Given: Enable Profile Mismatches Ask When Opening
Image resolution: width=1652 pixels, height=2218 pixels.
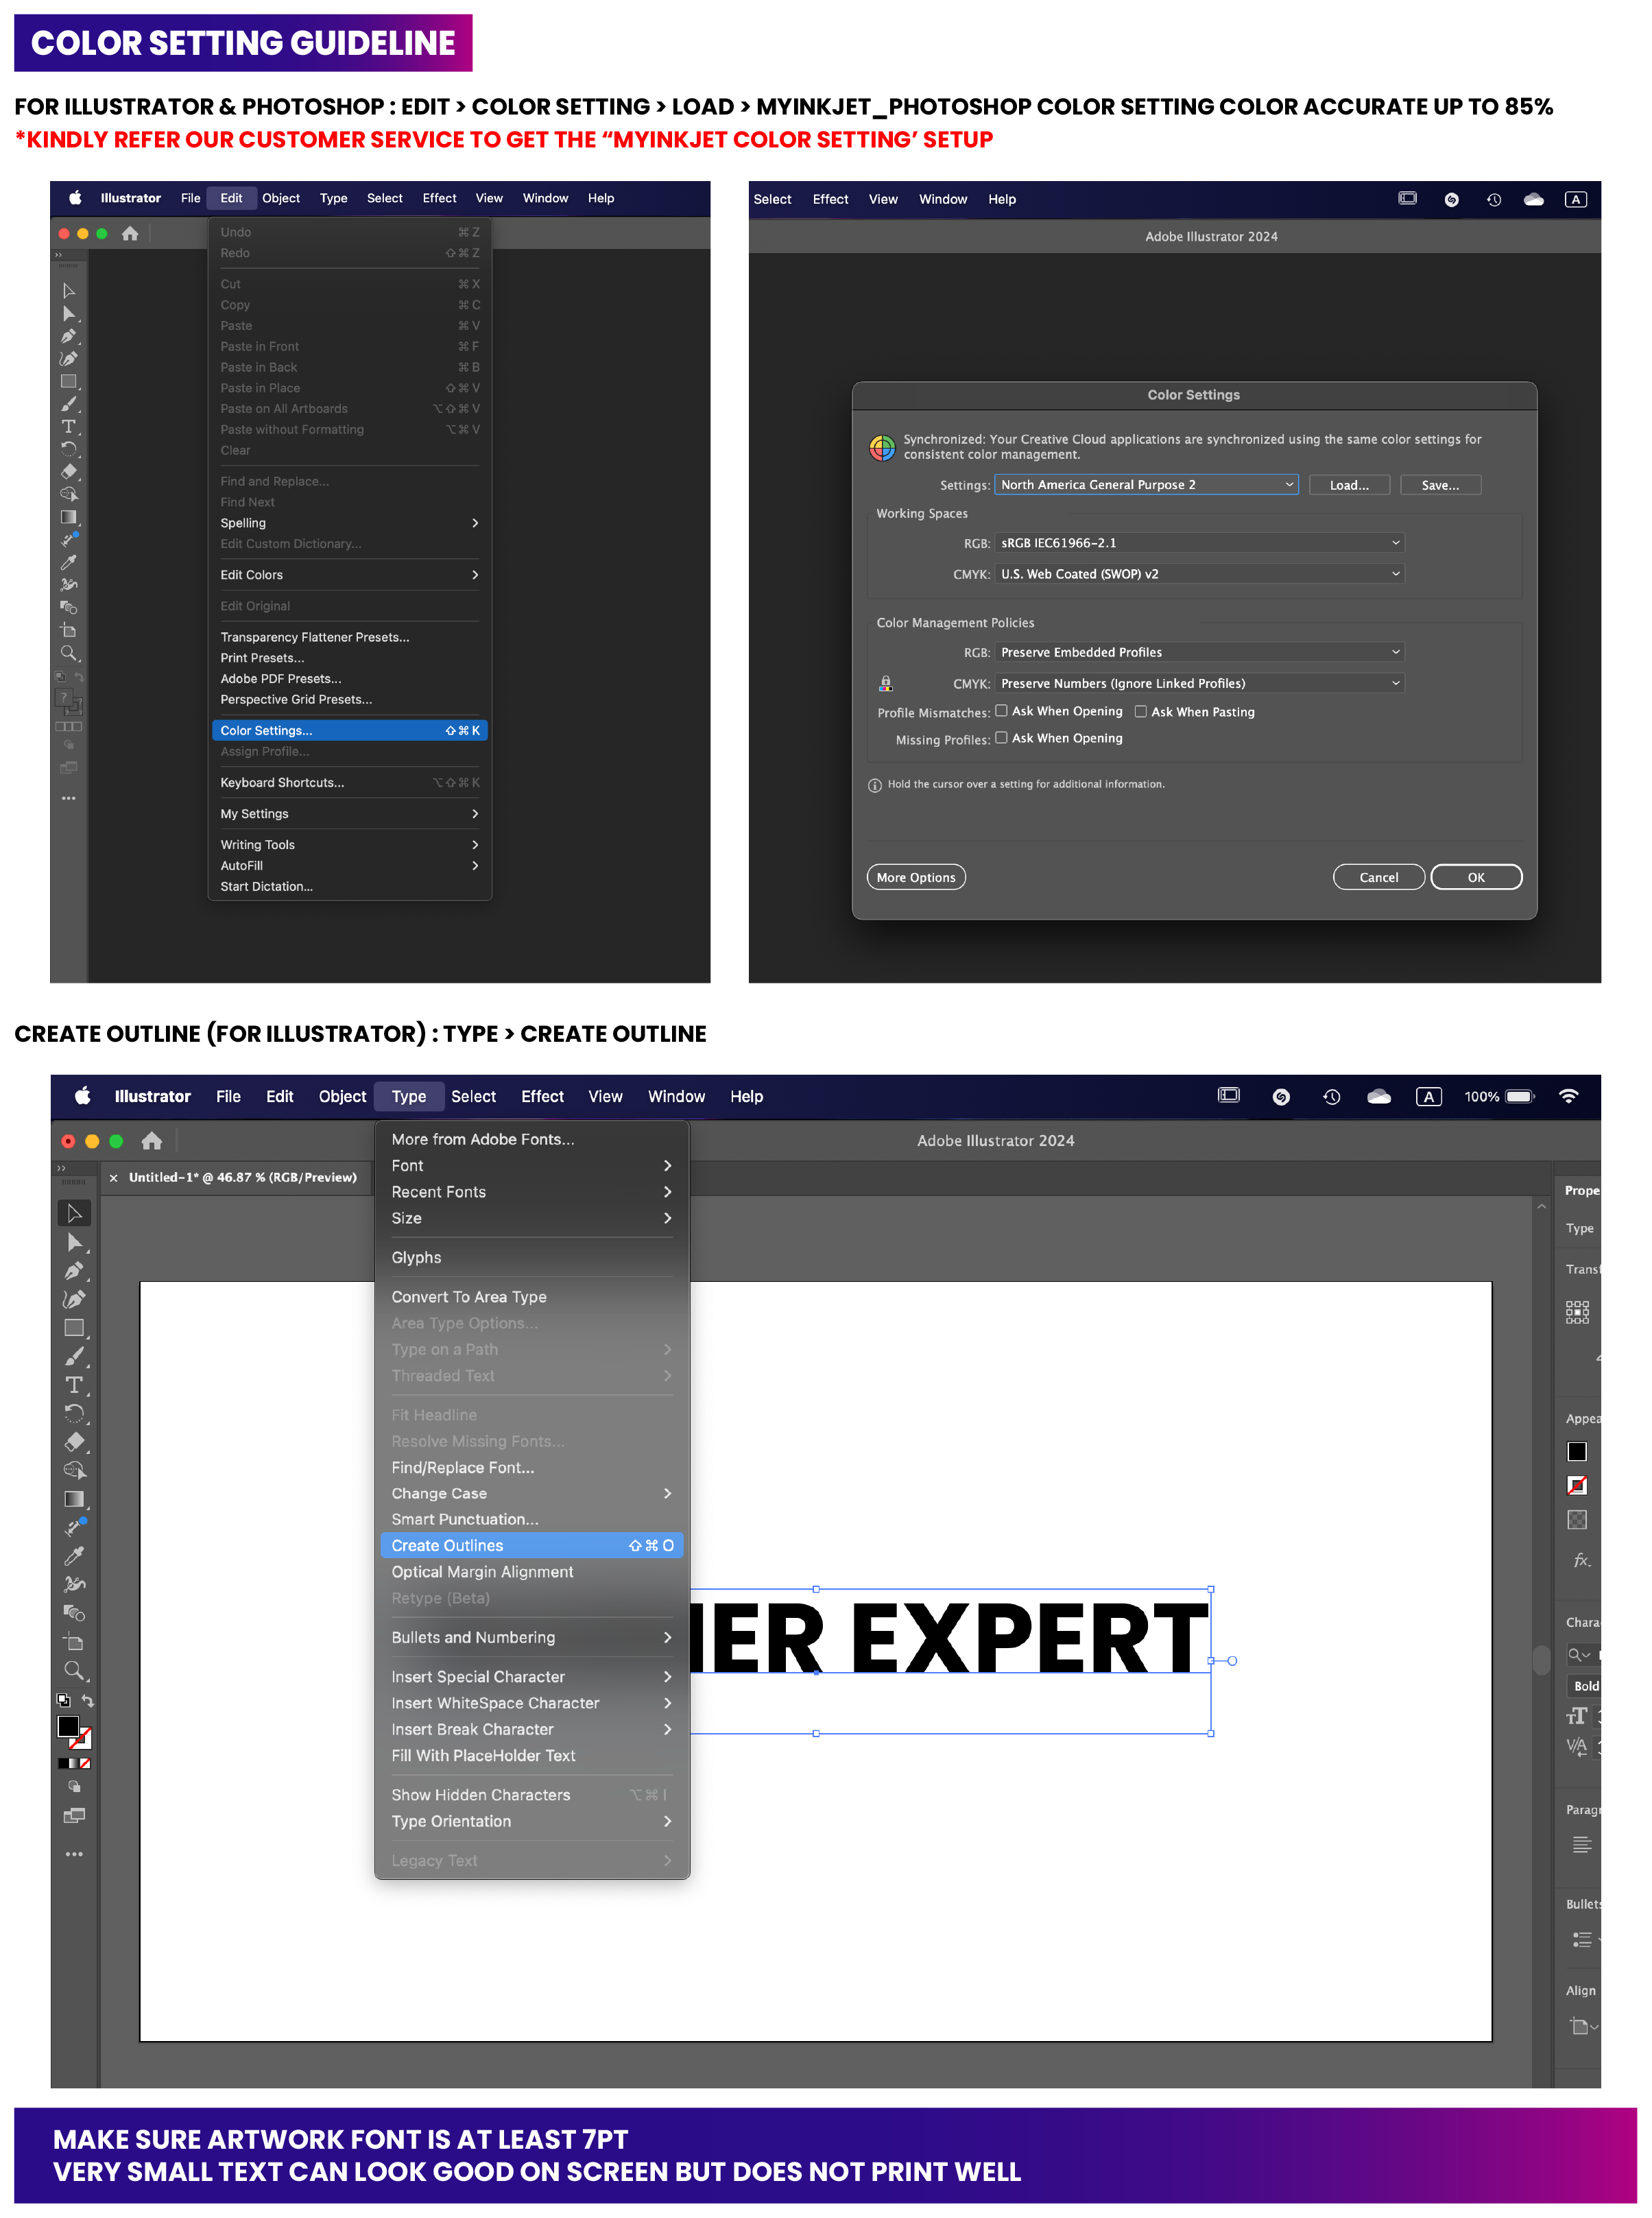Looking at the screenshot, I should (x=1001, y=711).
